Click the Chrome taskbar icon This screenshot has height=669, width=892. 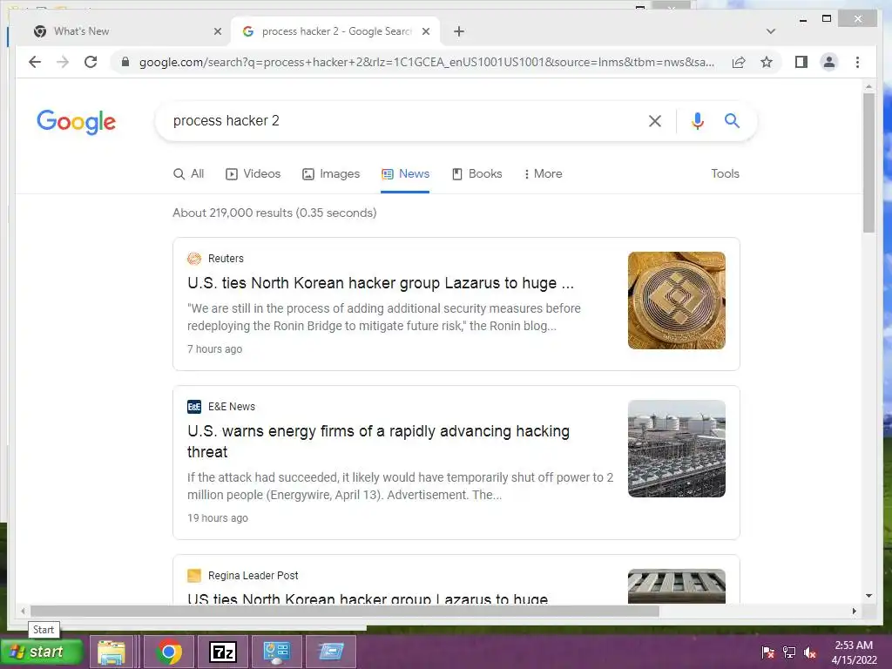pos(168,652)
